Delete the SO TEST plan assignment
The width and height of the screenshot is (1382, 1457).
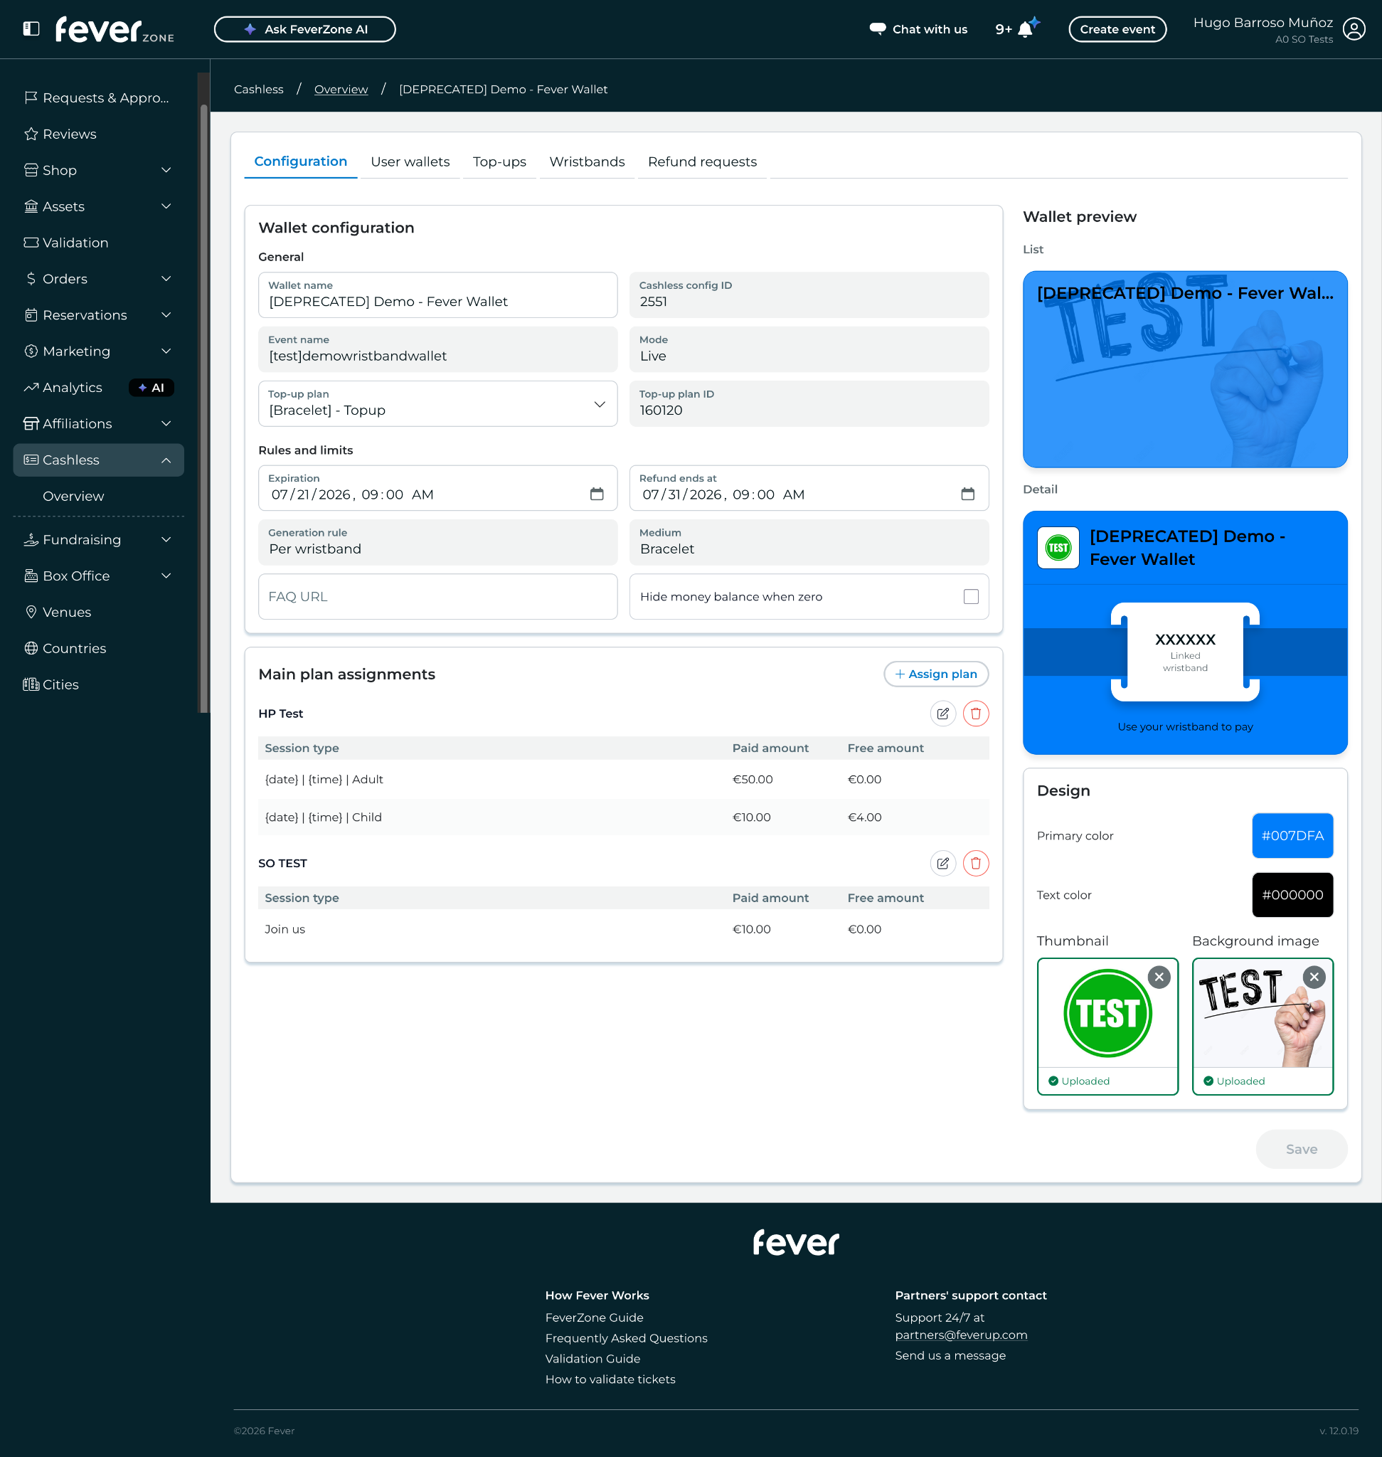click(976, 863)
